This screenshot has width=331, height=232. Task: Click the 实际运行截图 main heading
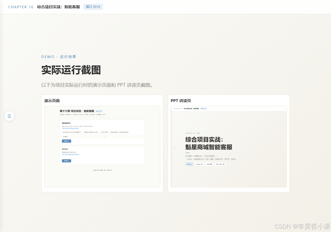pyautogui.click(x=71, y=70)
